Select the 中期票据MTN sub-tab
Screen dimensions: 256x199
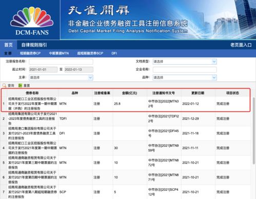click(x=59, y=53)
